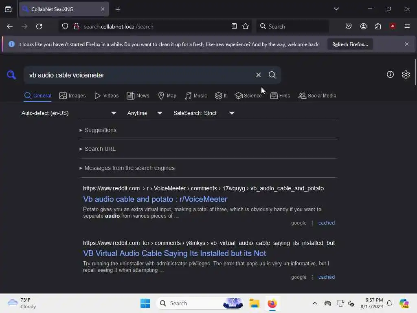The width and height of the screenshot is (417, 313).
Task: Switch to the Files tab
Action: coord(280,95)
